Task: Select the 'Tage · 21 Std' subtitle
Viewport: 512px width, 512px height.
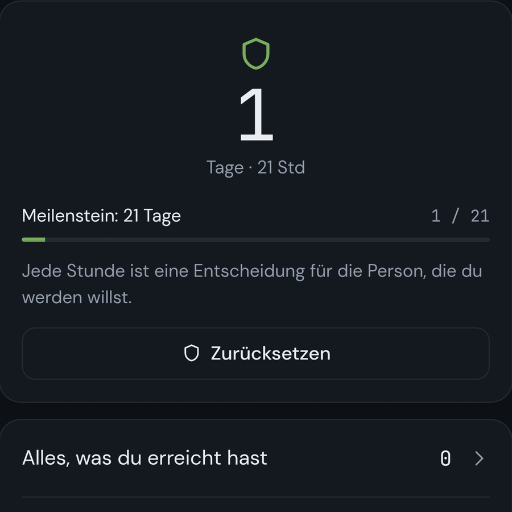Action: 255,167
